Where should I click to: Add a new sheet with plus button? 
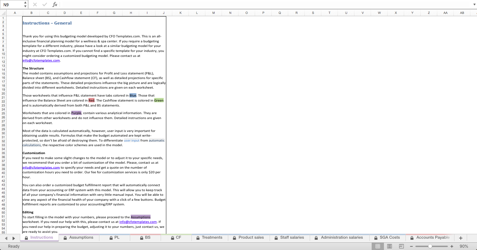pyautogui.click(x=460, y=238)
